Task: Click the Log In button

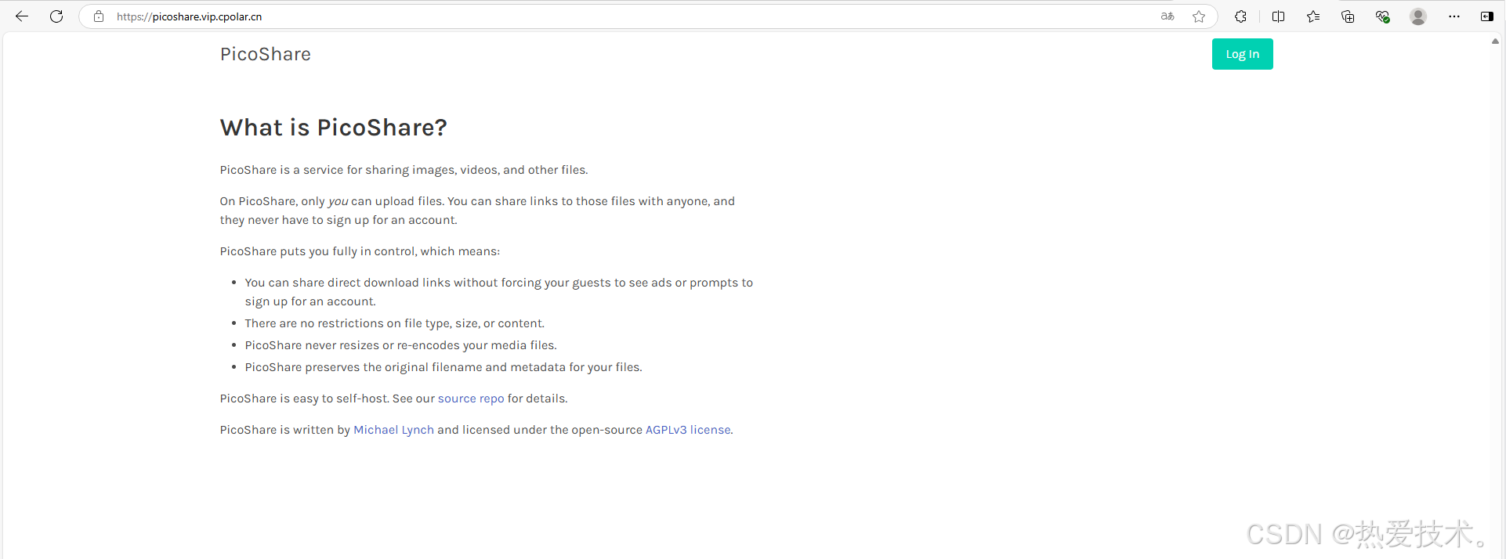Action: tap(1242, 54)
